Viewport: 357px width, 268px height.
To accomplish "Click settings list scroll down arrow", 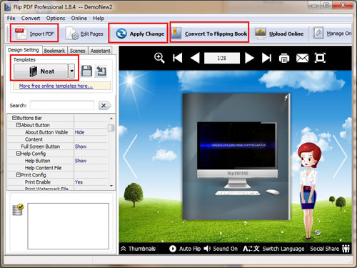I will 111,186.
